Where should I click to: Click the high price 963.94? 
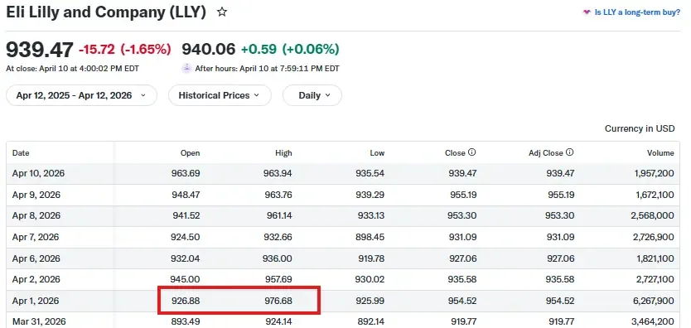click(x=278, y=173)
